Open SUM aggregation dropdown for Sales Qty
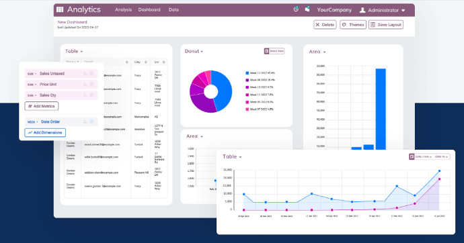Image resolution: width=464 pixels, height=243 pixels. click(32, 95)
